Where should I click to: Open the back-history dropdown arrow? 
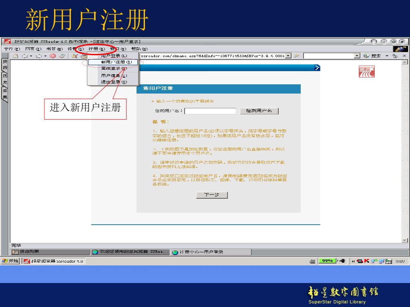point(31,56)
